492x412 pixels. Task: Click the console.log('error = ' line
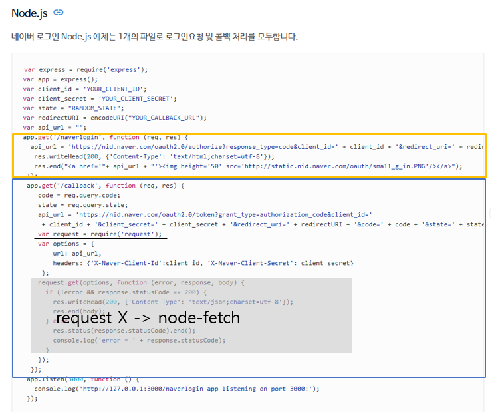click(x=140, y=341)
